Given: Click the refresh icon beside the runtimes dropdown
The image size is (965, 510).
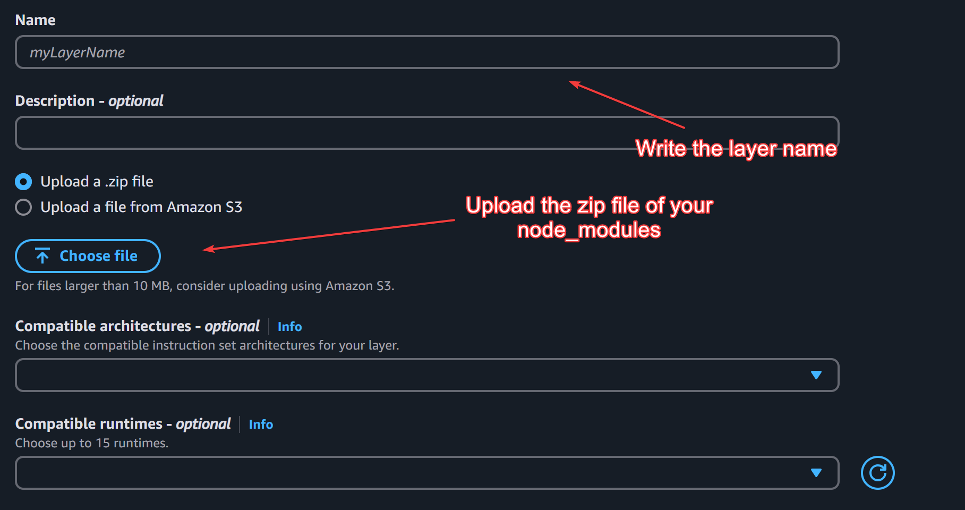Looking at the screenshot, I should point(877,472).
